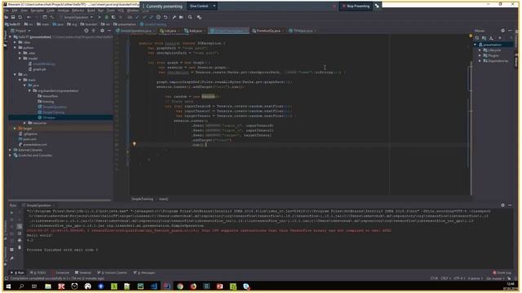The height and width of the screenshot is (293, 522).
Task: Open the TODO tool window tab
Action: [x=38, y=273]
